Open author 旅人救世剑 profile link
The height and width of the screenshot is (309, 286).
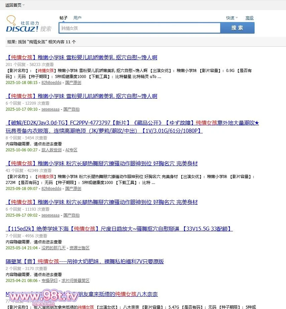click(x=51, y=150)
